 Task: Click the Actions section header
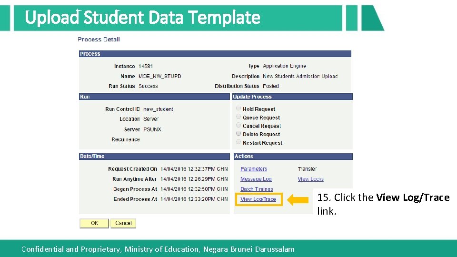(x=293, y=157)
